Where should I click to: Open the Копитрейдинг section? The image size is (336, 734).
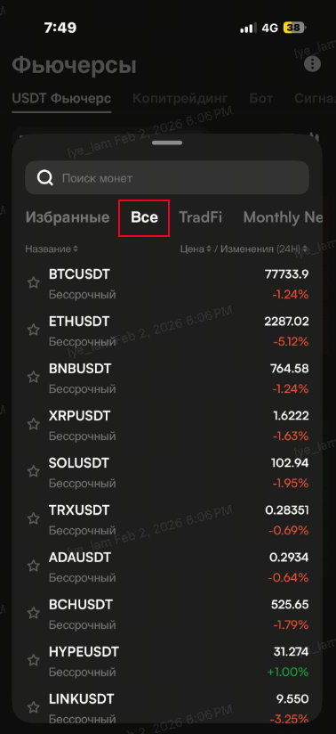click(x=180, y=98)
